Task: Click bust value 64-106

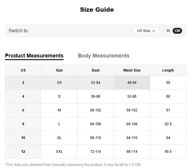Action: (96, 124)
